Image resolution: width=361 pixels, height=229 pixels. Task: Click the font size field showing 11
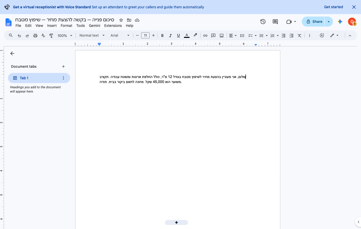tap(145, 36)
